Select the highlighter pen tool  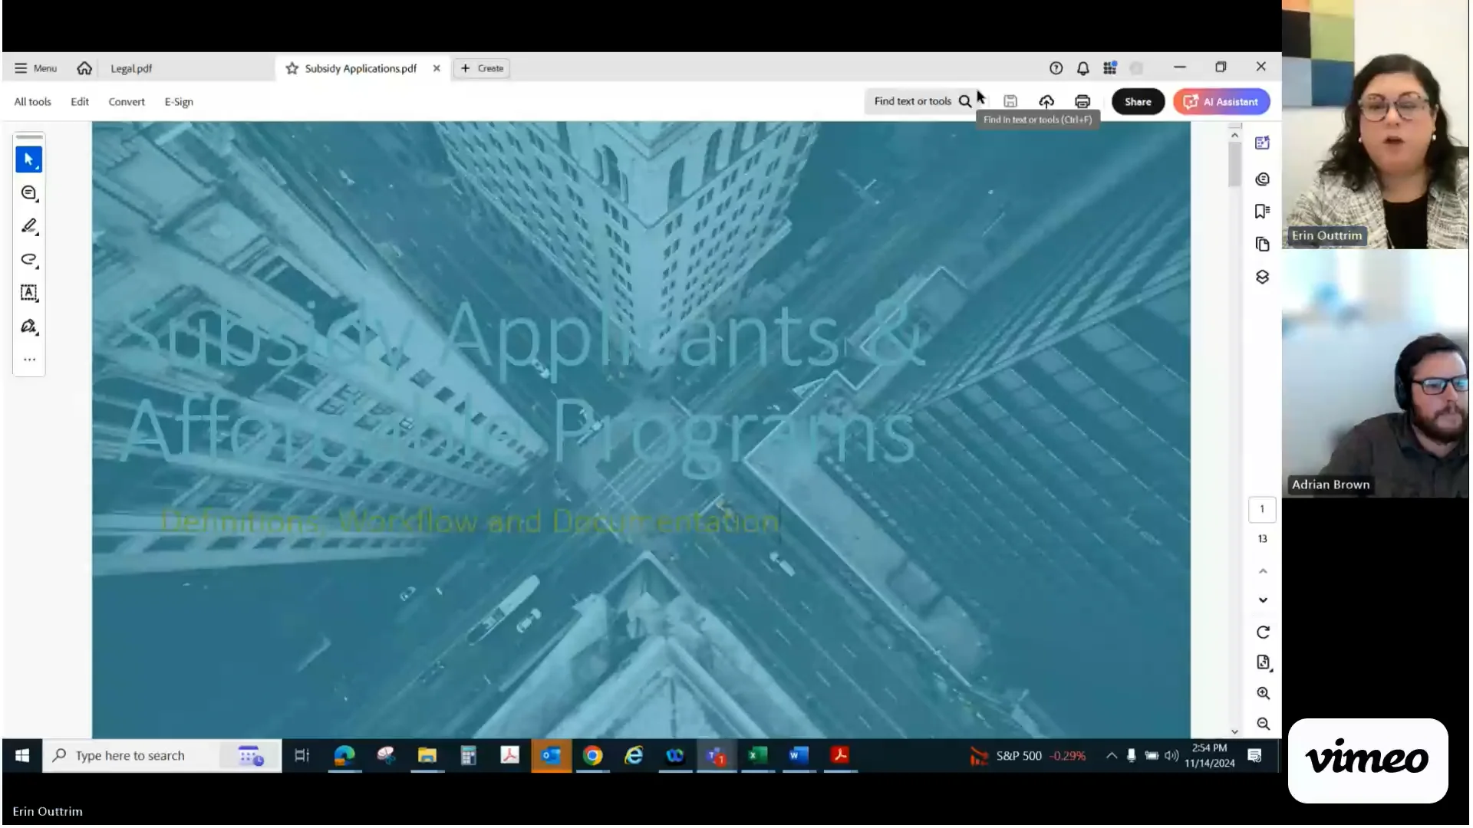tap(28, 226)
